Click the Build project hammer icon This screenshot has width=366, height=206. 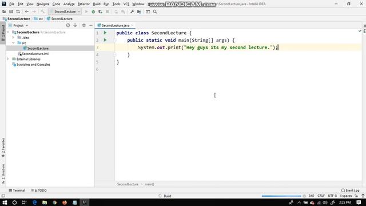pyautogui.click(x=42, y=11)
